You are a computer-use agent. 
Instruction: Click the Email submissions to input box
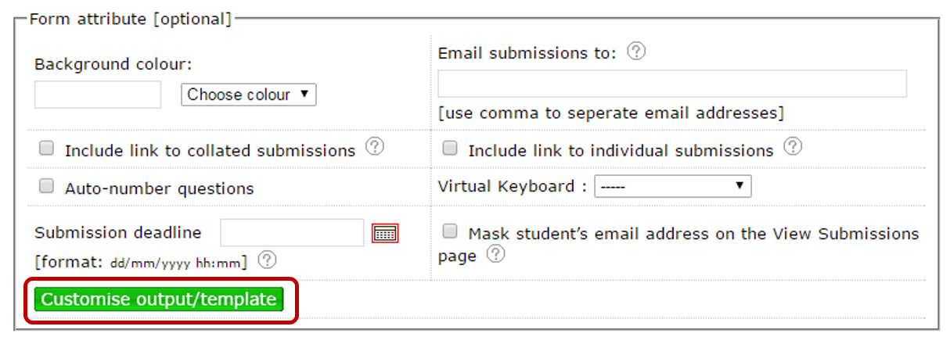[x=672, y=84]
